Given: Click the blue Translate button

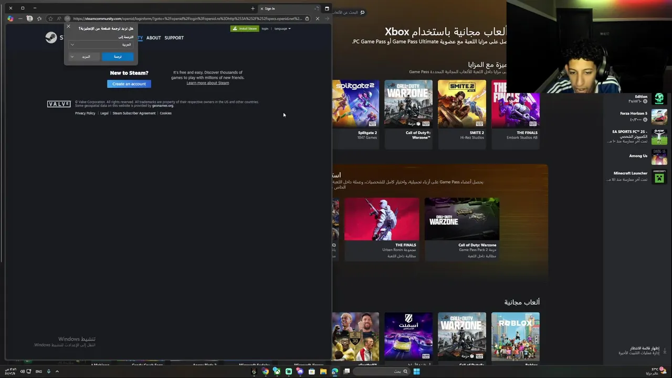Looking at the screenshot, I should (x=118, y=57).
